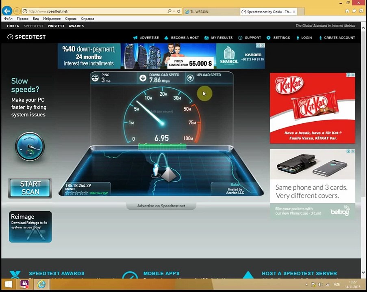Click the 7.86 Mbps download value
This screenshot has width=367, height=292.
click(x=159, y=80)
